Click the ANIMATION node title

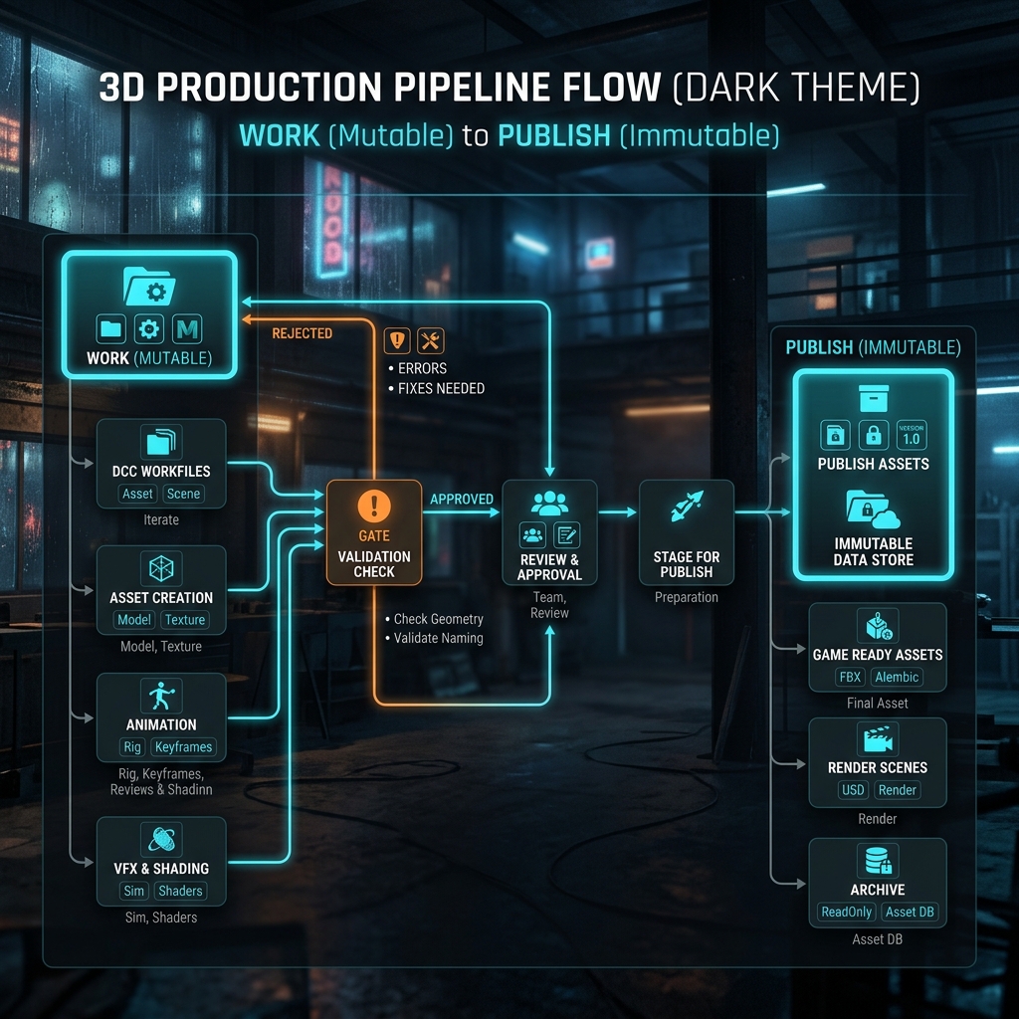coord(161,724)
